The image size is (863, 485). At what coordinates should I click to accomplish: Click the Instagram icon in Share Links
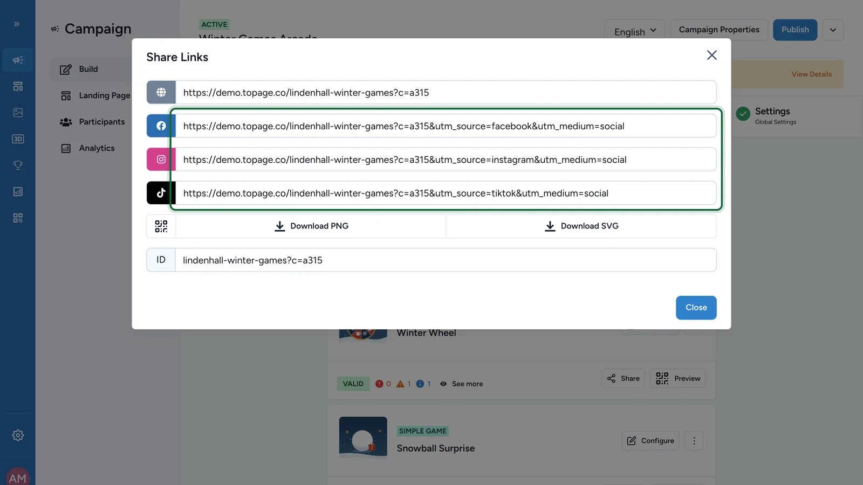[x=161, y=160]
